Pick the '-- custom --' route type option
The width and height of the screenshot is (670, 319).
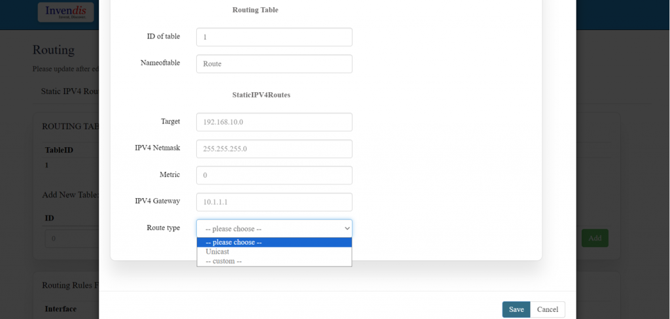click(x=224, y=261)
